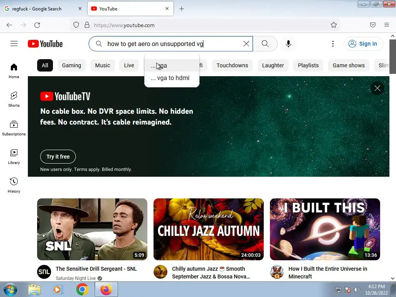
Task: Open Shorts in the sidebar
Action: 14,99
